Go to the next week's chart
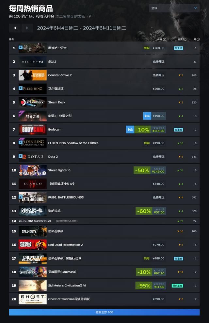This screenshot has height=323, width=209. (x=27, y=28)
